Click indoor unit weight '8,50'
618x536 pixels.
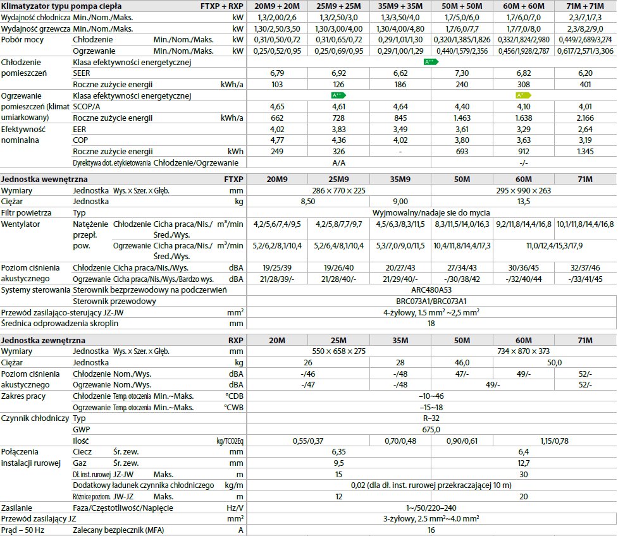click(308, 202)
